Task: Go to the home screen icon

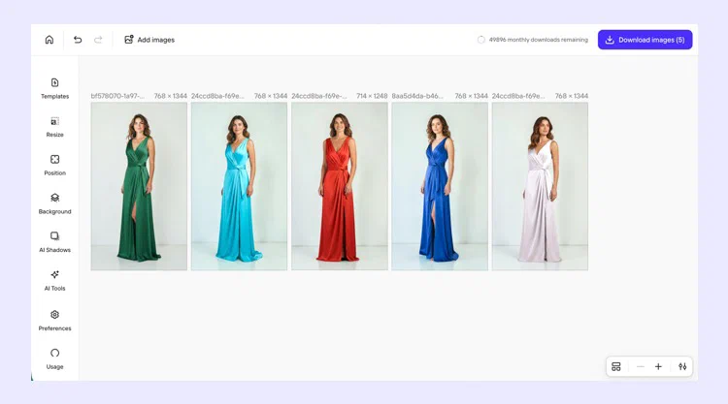Action: [x=50, y=40]
